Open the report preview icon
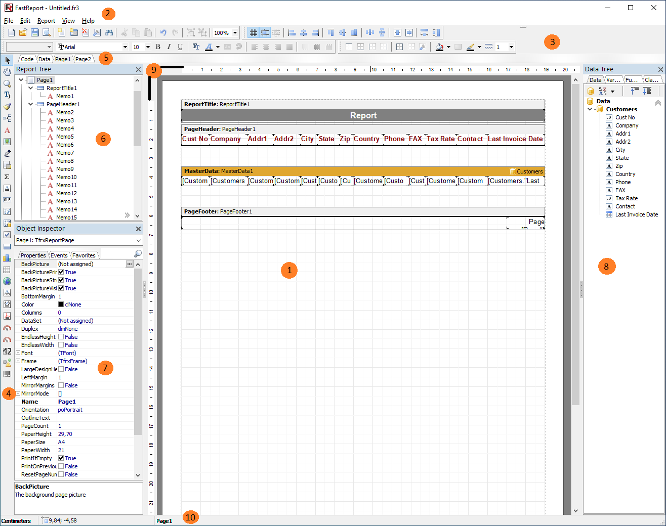666x526 pixels. [47, 33]
